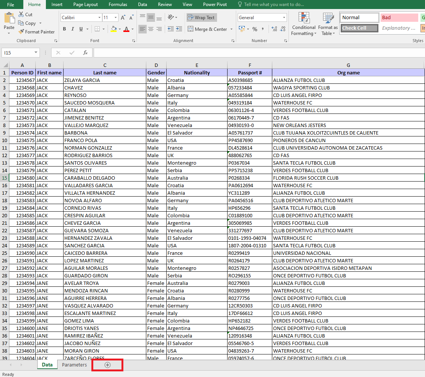Apply the yellow Fill Color swatch
The image size is (425, 377).
point(114,29)
